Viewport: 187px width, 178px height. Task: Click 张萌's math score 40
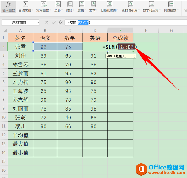point(70,118)
